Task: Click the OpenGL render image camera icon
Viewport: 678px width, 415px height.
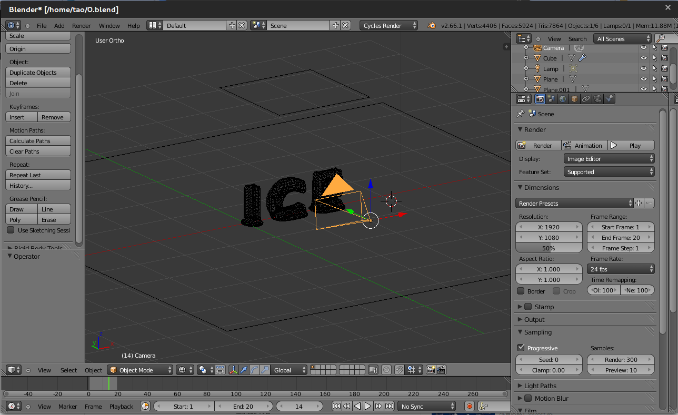Action: (x=431, y=370)
